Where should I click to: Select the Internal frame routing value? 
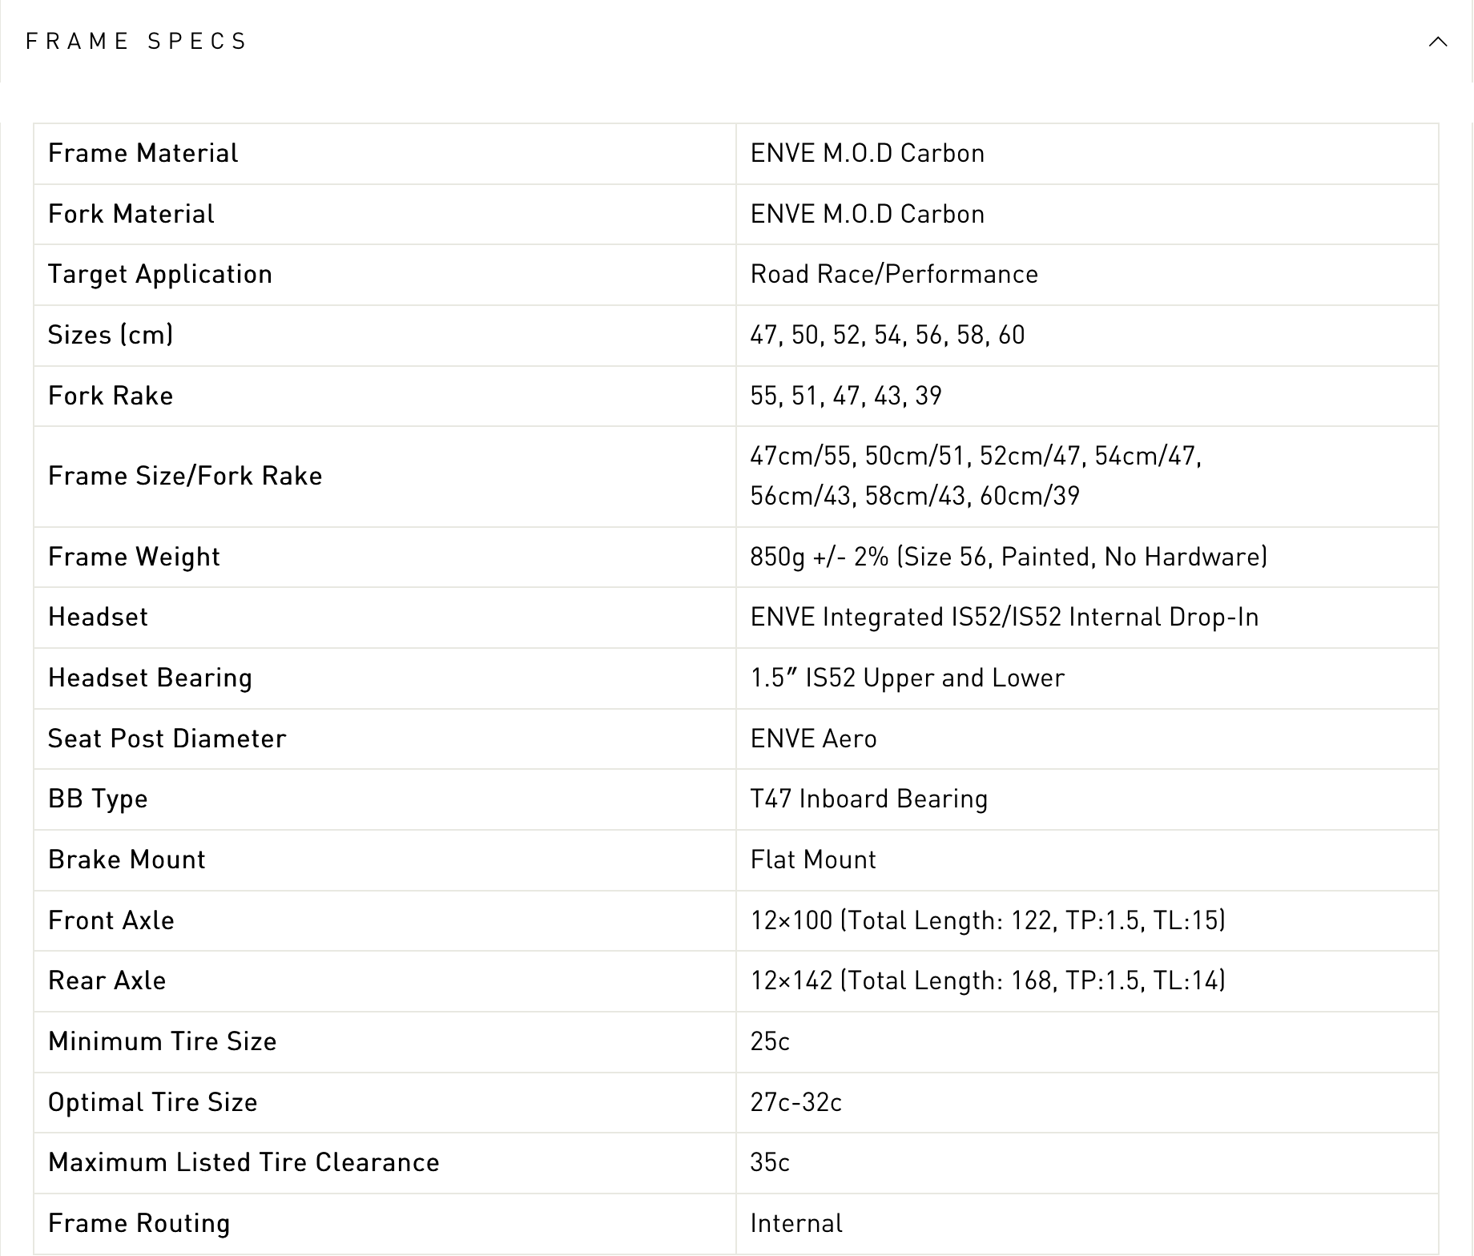click(x=796, y=1223)
